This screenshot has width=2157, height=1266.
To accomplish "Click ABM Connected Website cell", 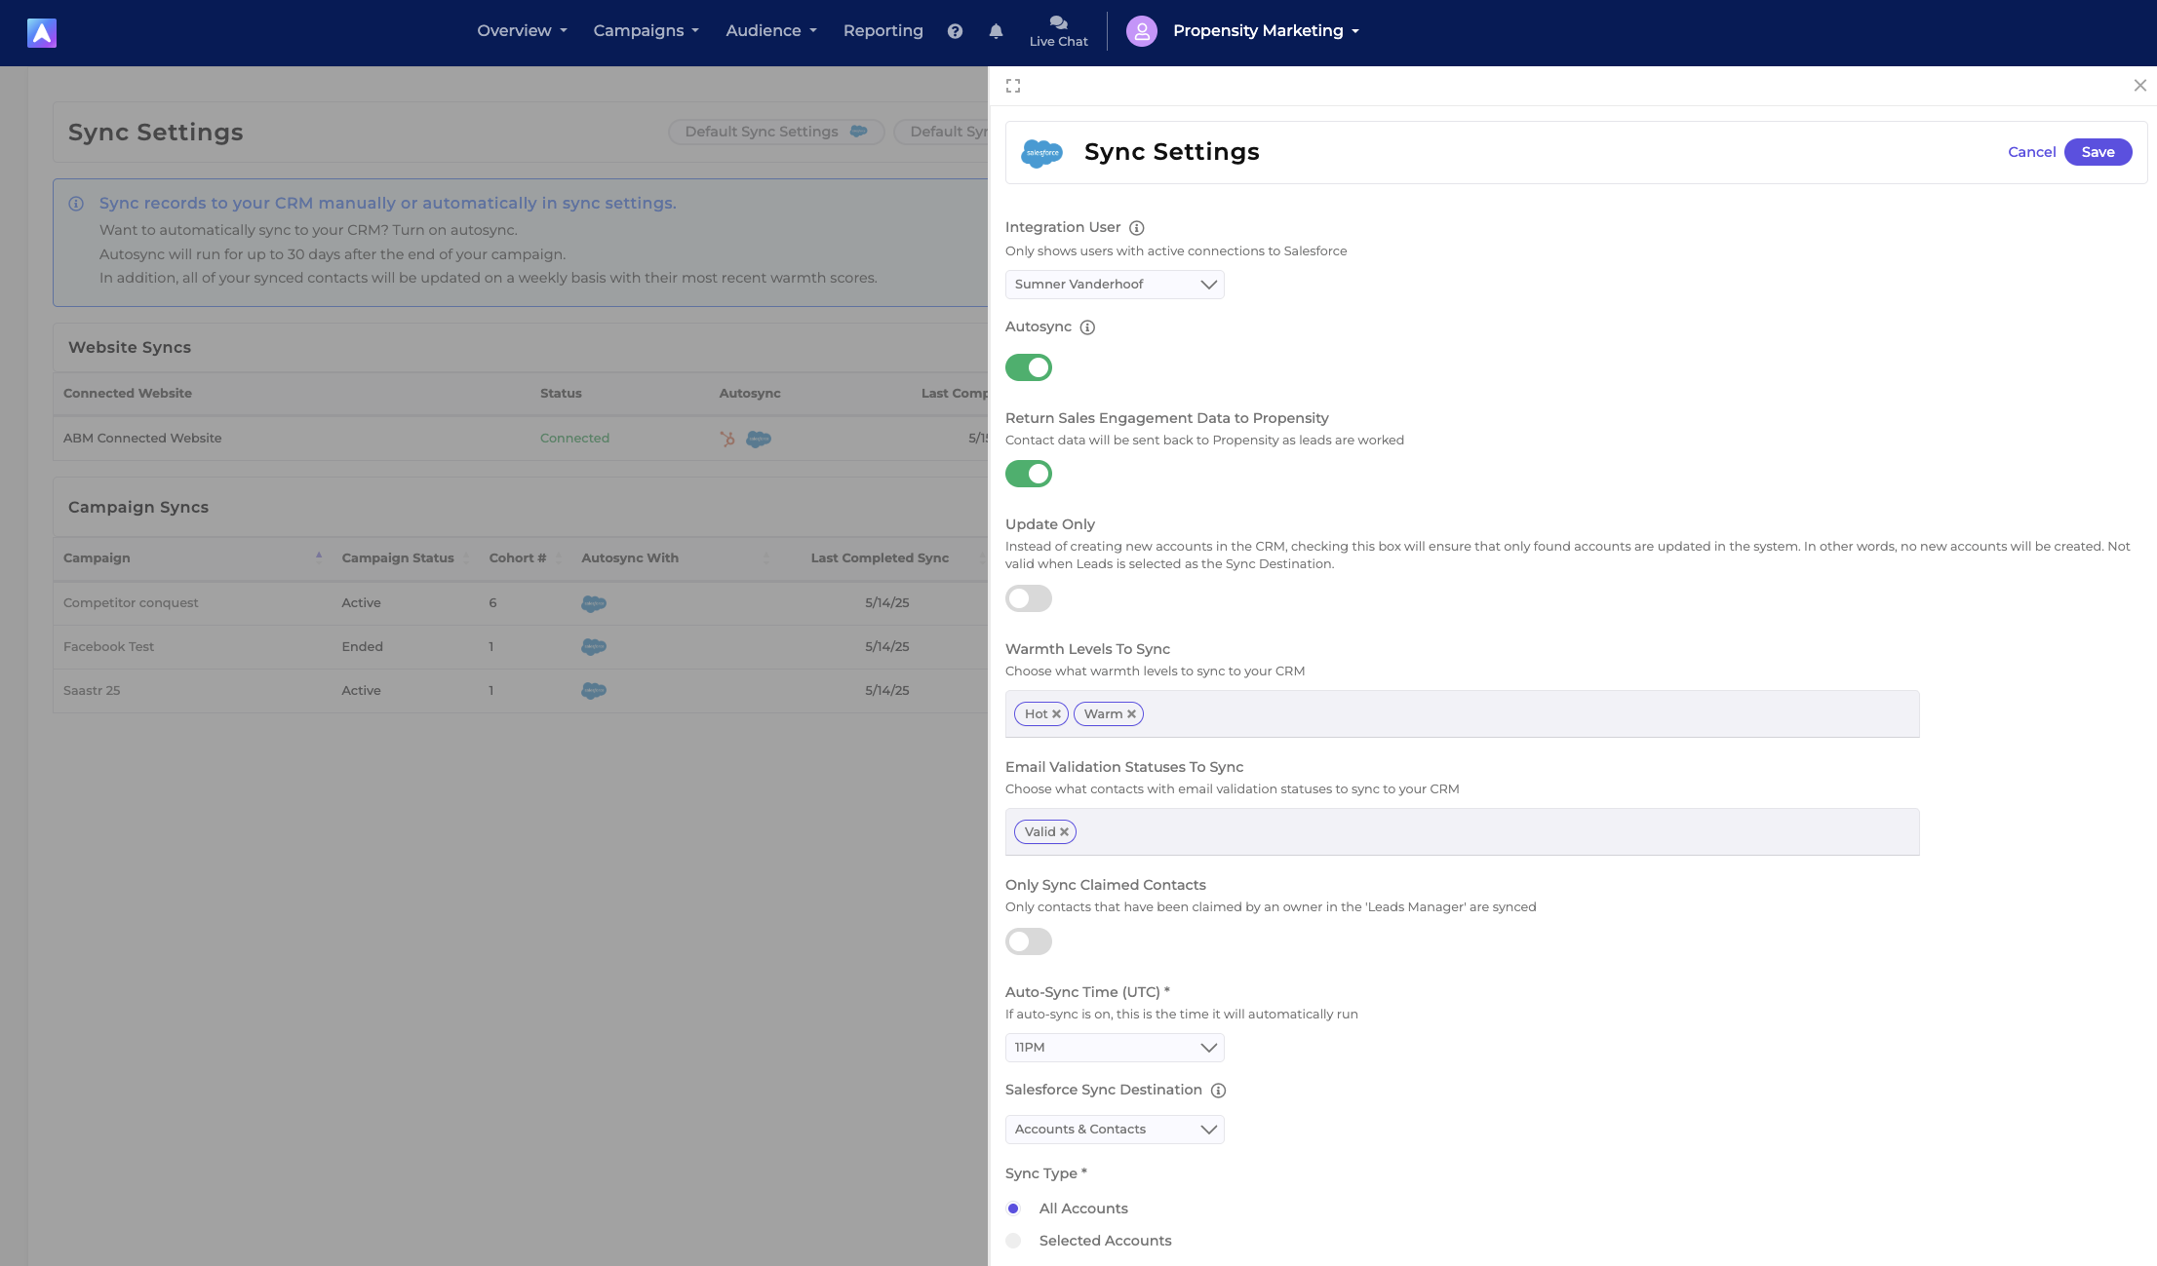I will 142,439.
